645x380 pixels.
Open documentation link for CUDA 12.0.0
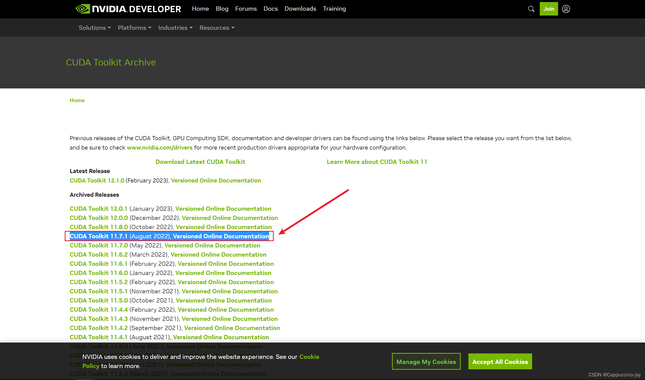(x=230, y=218)
